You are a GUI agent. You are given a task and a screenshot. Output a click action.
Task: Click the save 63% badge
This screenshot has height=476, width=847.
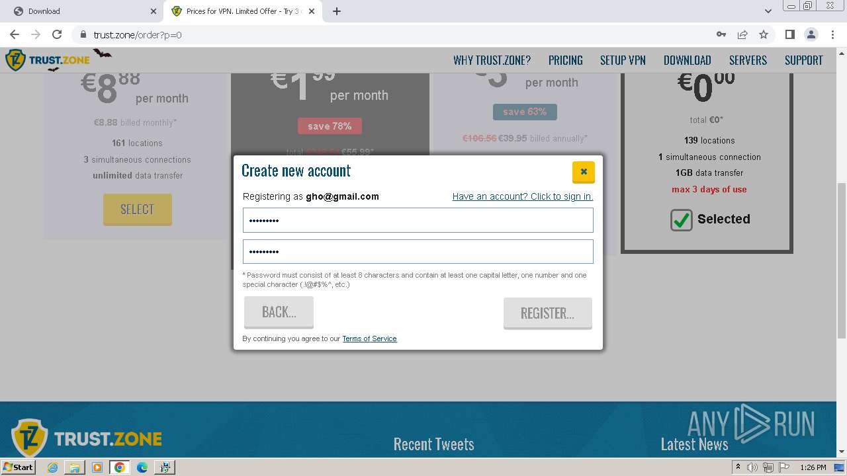tap(525, 112)
